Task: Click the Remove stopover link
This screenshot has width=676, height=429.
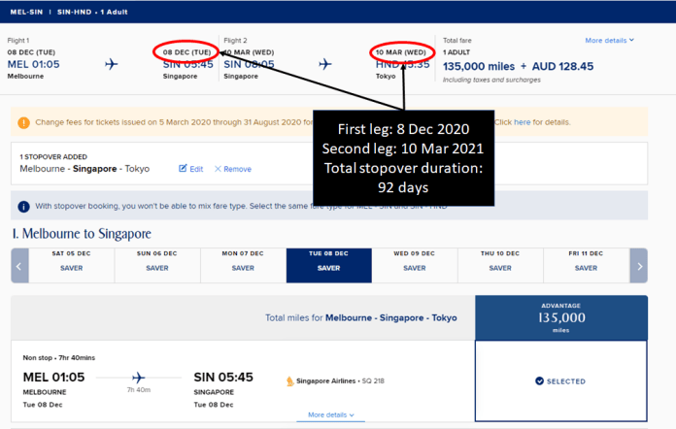Action: (233, 169)
